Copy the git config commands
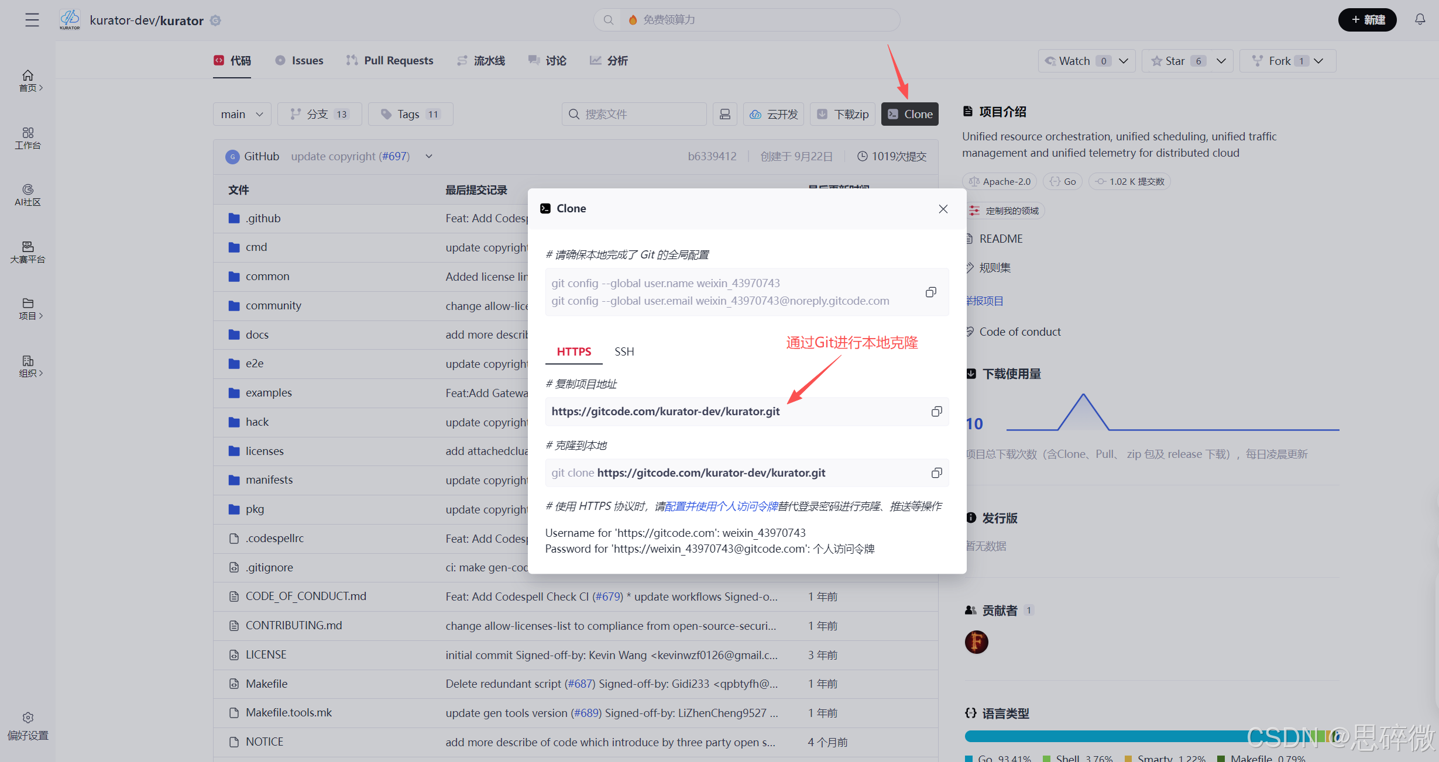Screen dimensions: 1439x762 (x=930, y=292)
